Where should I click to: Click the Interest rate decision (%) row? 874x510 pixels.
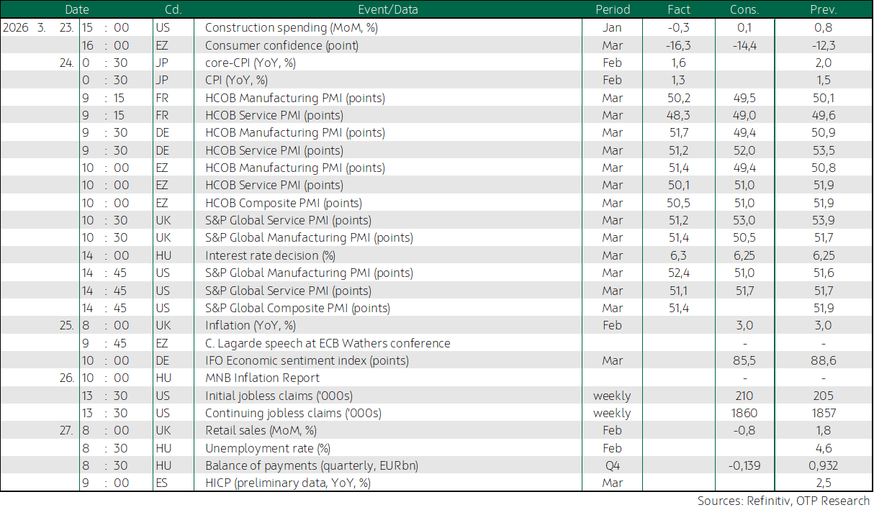[436, 255]
